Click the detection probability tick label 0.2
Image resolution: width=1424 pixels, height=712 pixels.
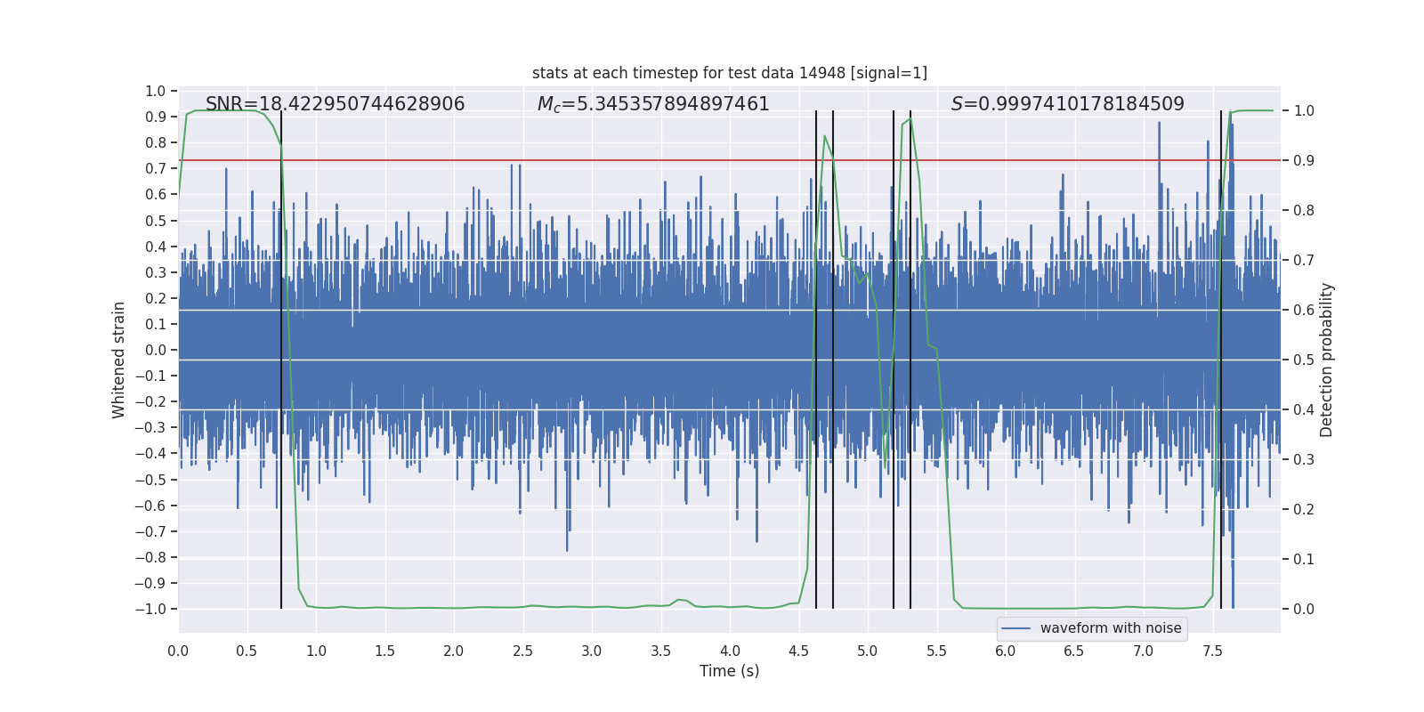point(1304,510)
